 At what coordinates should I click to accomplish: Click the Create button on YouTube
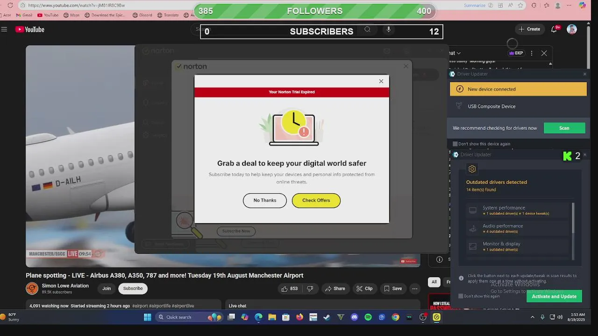[529, 29]
